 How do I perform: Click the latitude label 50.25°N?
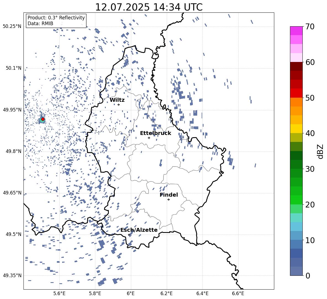tap(12, 27)
